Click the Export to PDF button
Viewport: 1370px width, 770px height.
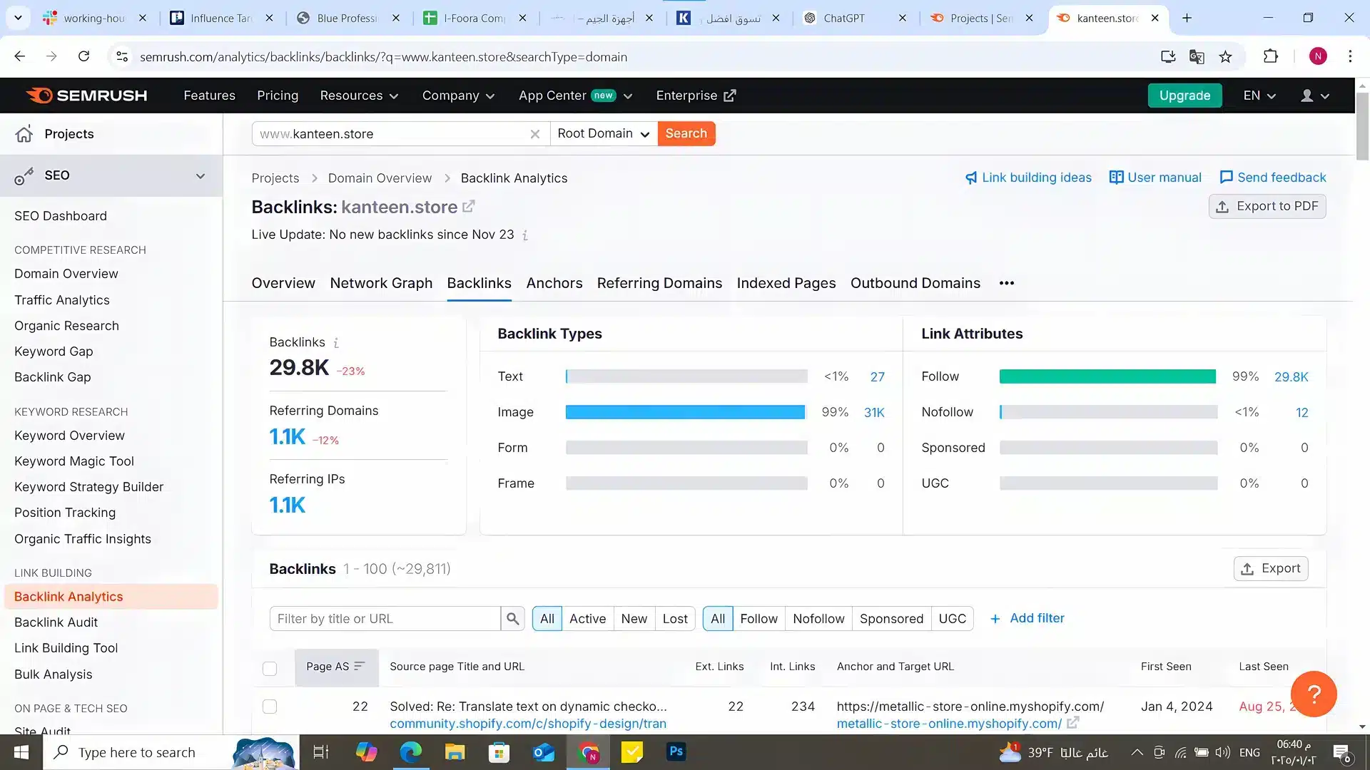coord(1267,206)
